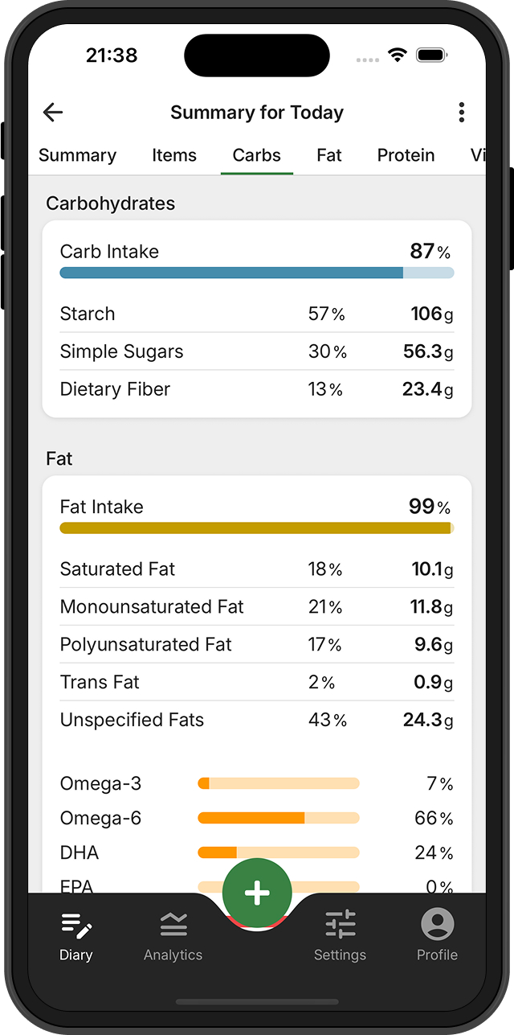Open the Profile avatar icon

437,926
